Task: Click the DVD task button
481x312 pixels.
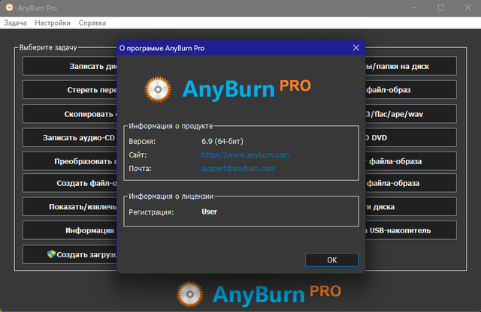Action: click(411, 137)
